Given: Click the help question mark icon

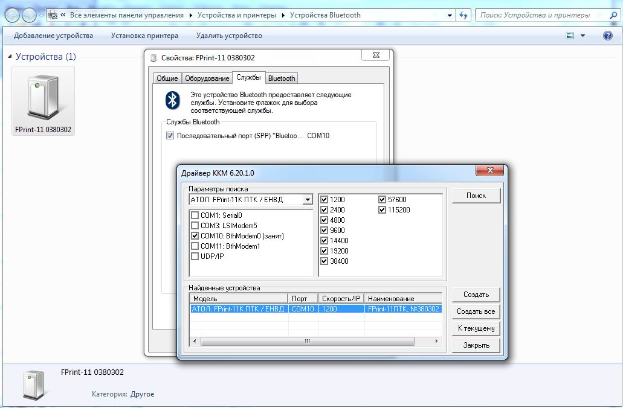Looking at the screenshot, I should pos(608,36).
